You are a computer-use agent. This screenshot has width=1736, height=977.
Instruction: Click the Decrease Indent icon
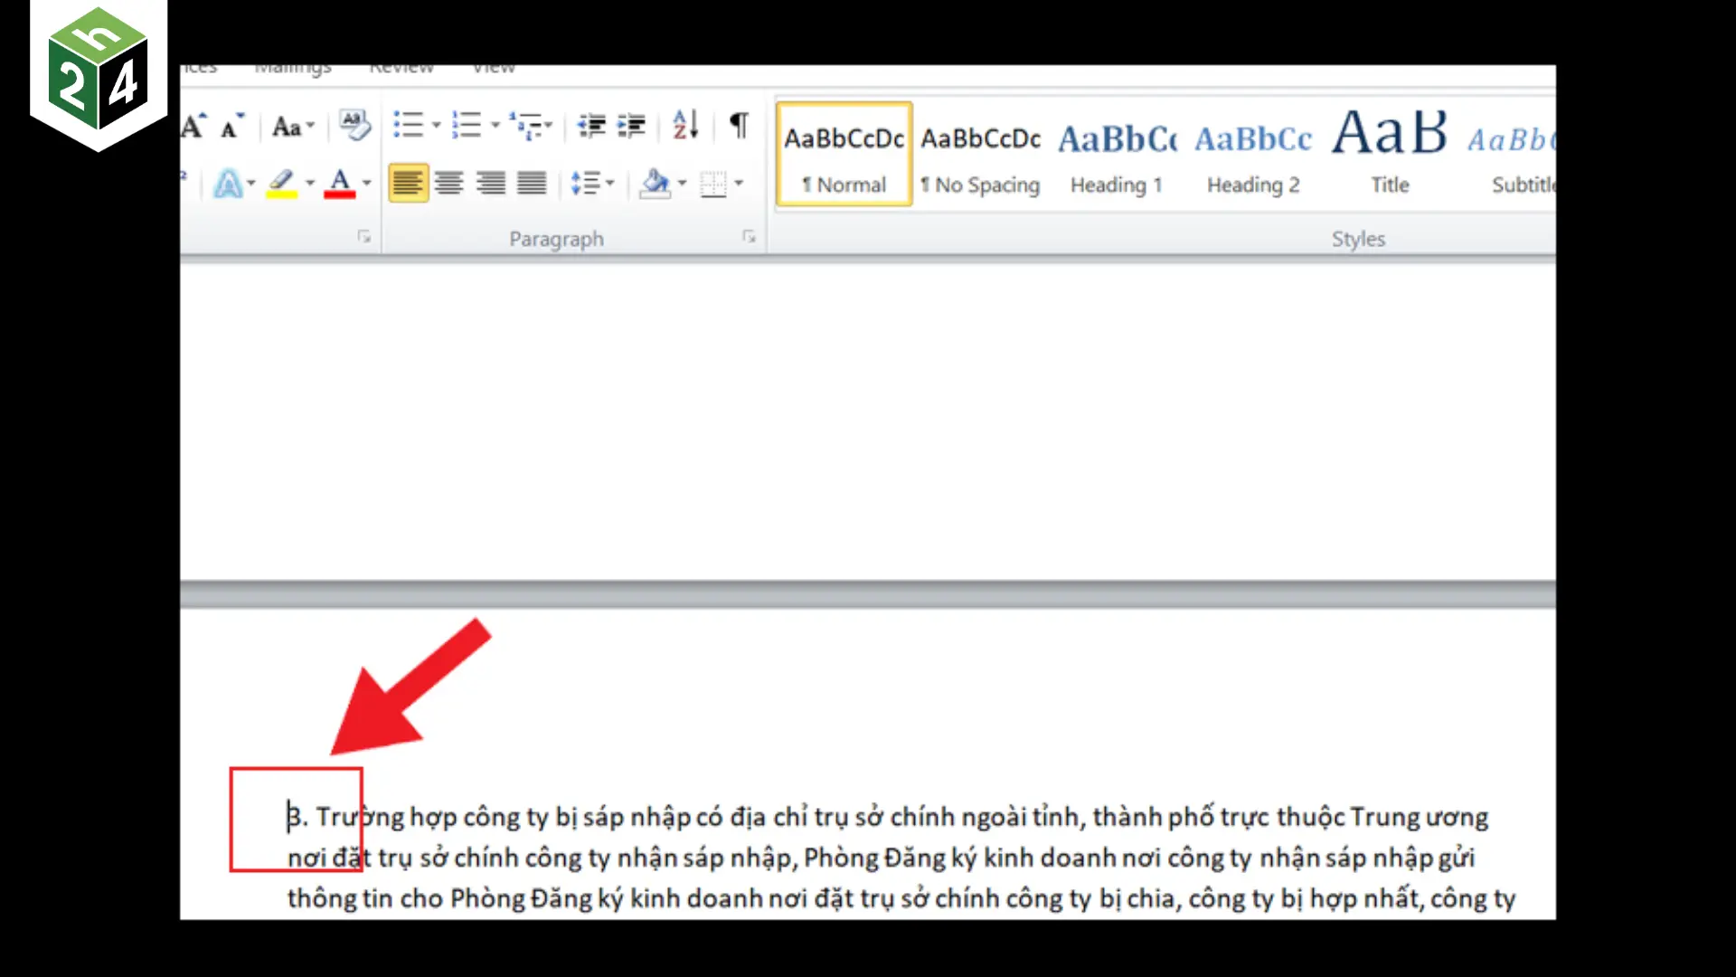click(x=591, y=126)
